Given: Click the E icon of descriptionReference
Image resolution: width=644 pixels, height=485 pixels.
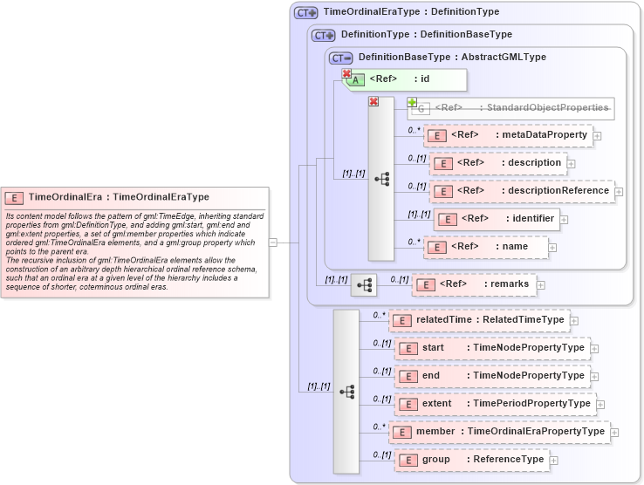Looking at the screenshot, I should (x=442, y=192).
